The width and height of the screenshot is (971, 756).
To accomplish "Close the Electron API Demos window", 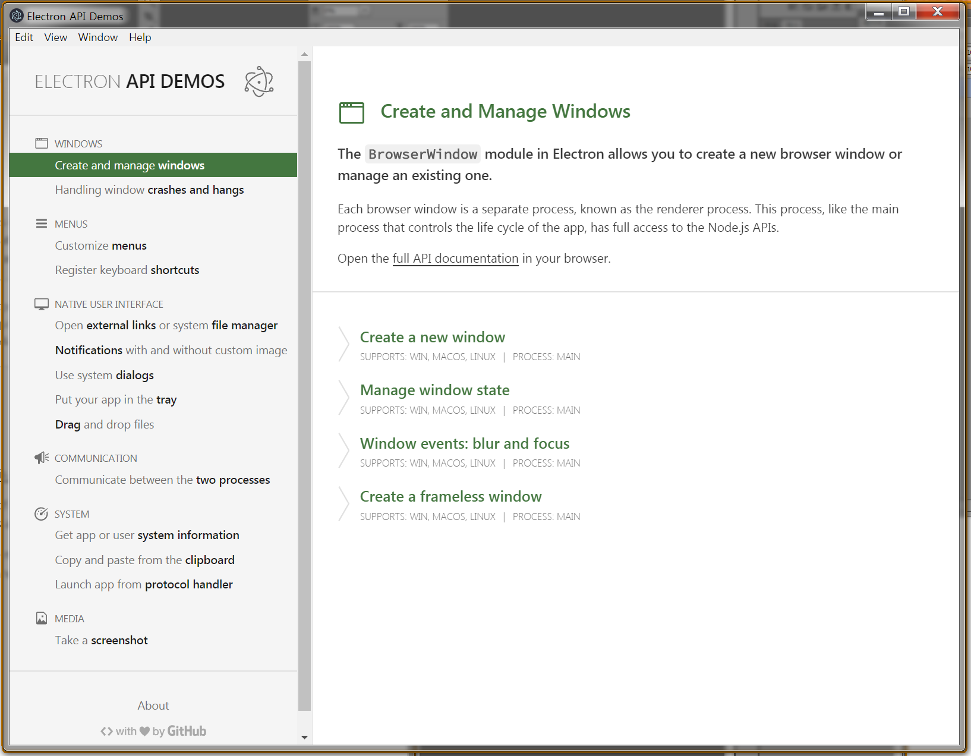I will click(x=938, y=11).
